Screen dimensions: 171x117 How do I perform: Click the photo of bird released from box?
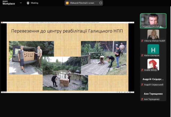[x=104, y=58]
